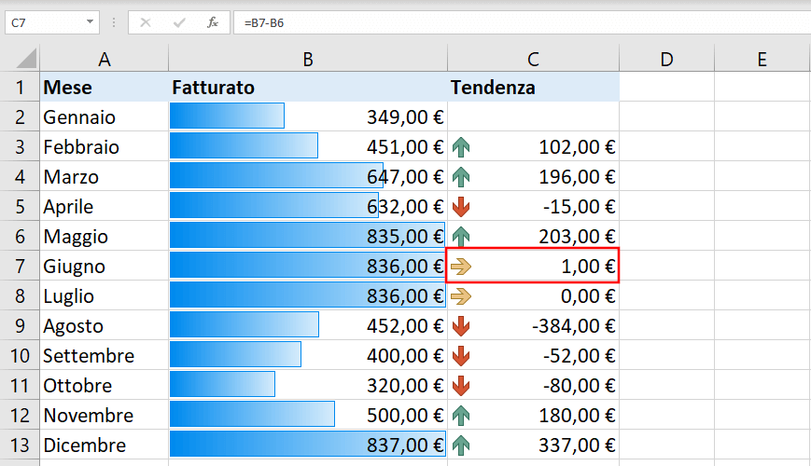Click the formula bar containing =B7-B6
Screen dimensions: 811x466
(522, 22)
